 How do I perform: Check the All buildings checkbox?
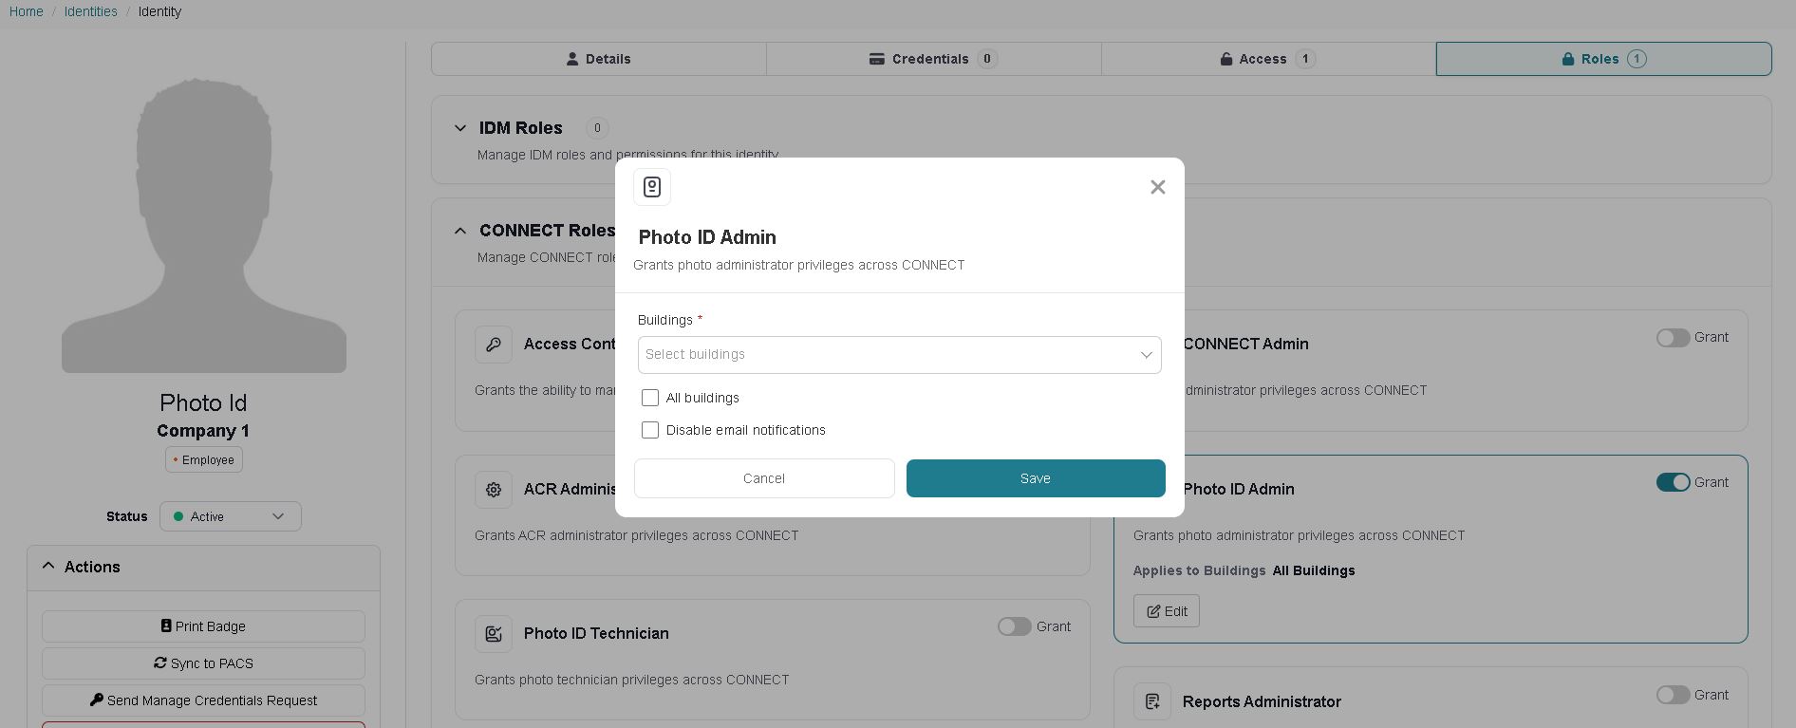click(650, 398)
